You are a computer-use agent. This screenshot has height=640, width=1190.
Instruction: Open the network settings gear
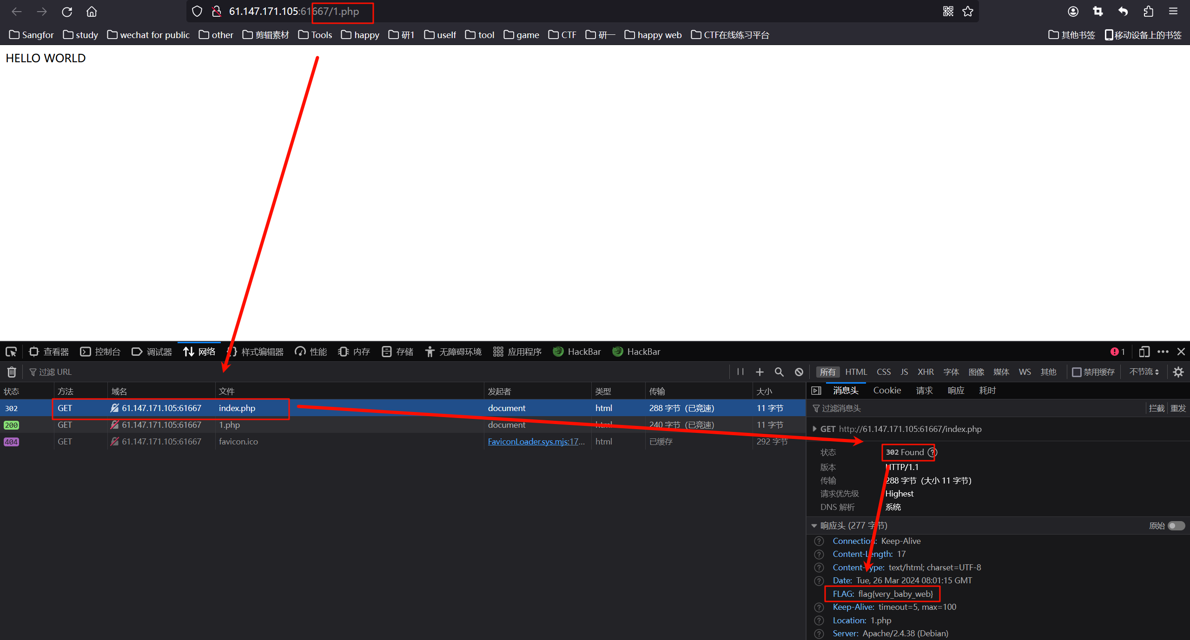(1178, 372)
